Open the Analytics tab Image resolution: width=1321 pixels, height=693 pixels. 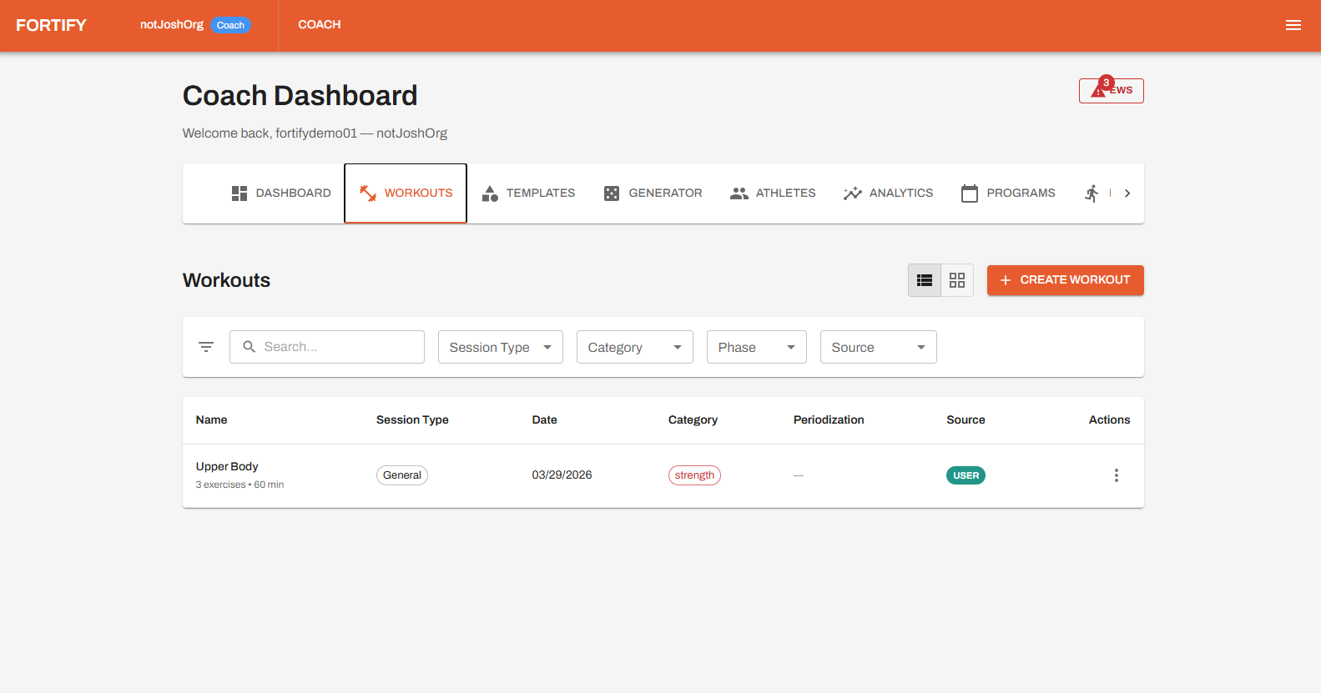(888, 193)
